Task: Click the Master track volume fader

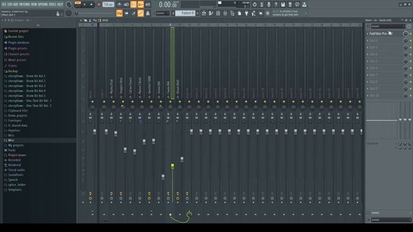Action: click(x=95, y=131)
